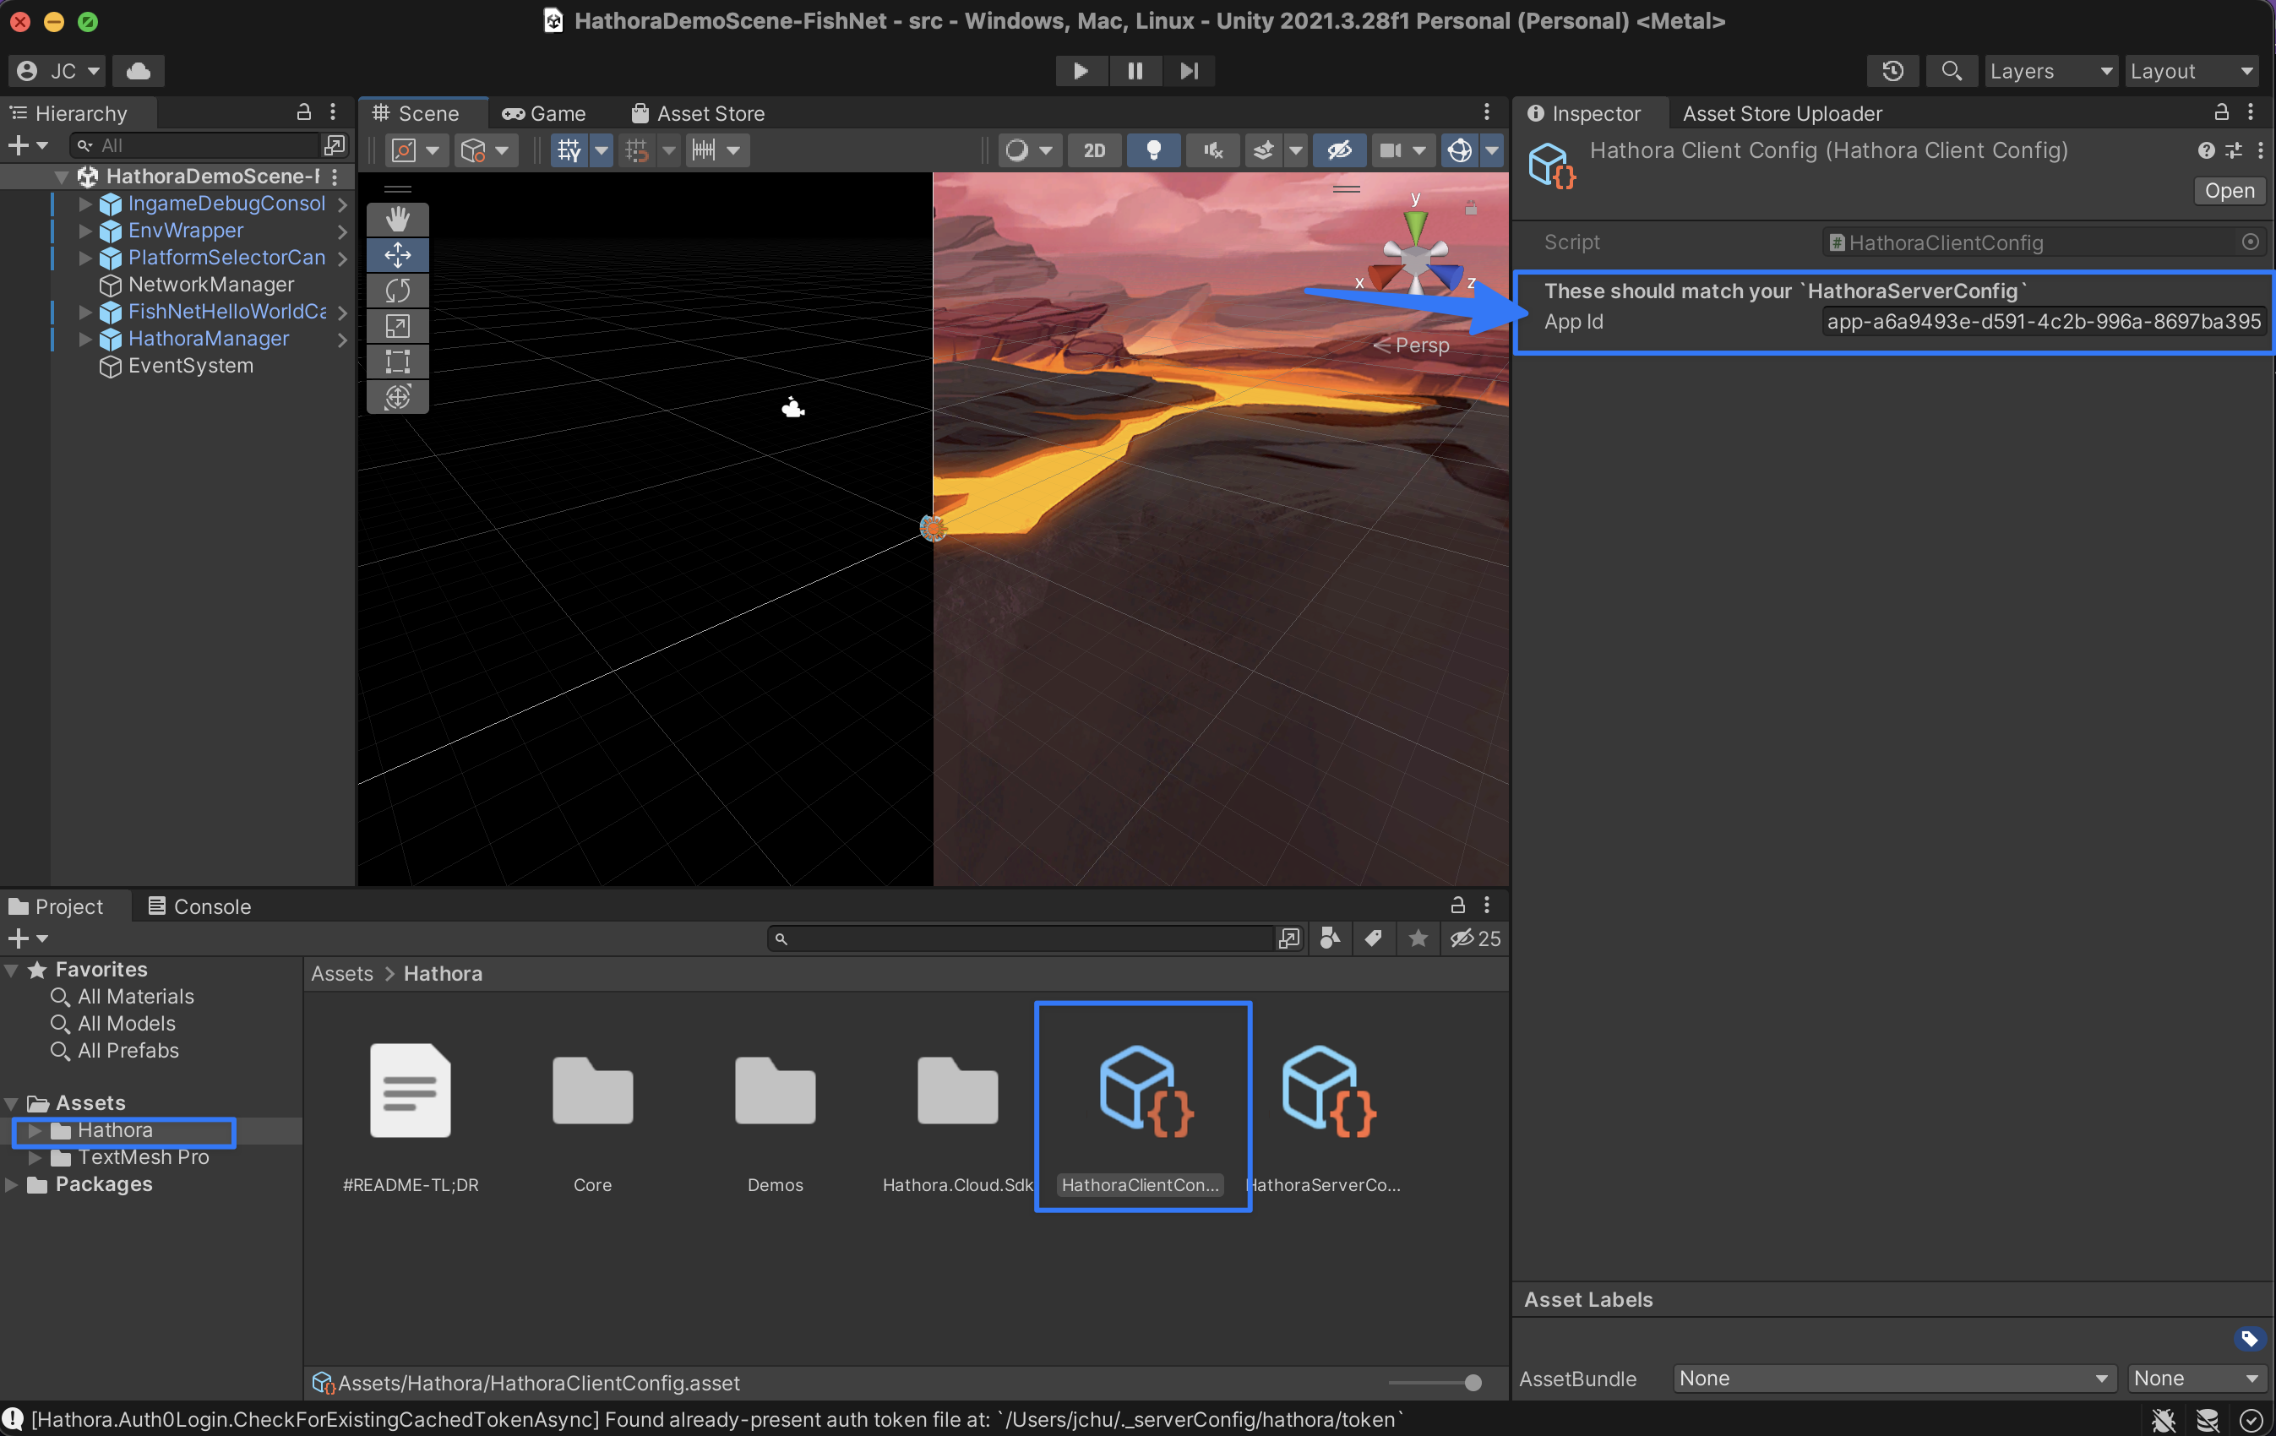Select the Rotate tool
Viewport: 2276px width, 1436px height.
(397, 290)
